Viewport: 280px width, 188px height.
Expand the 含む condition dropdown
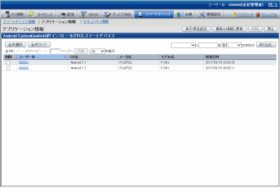[231, 45]
